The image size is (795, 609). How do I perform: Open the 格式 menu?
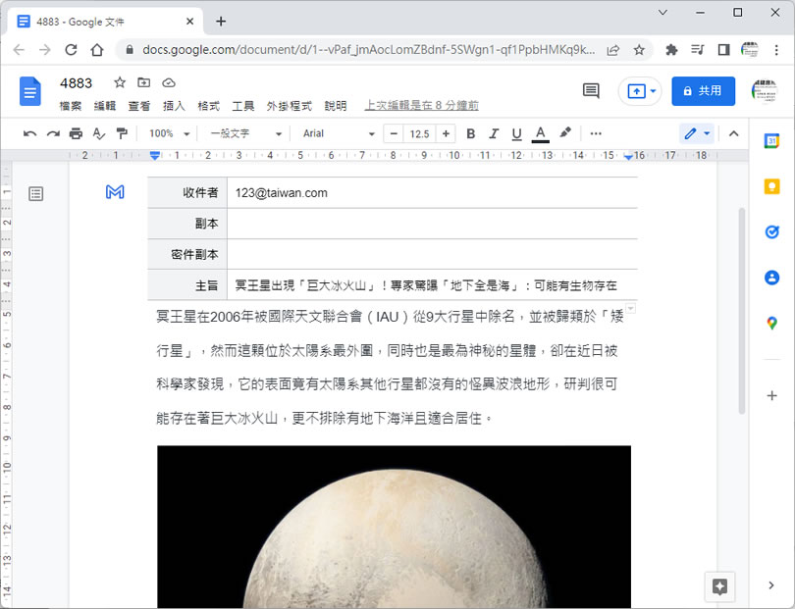click(x=208, y=106)
